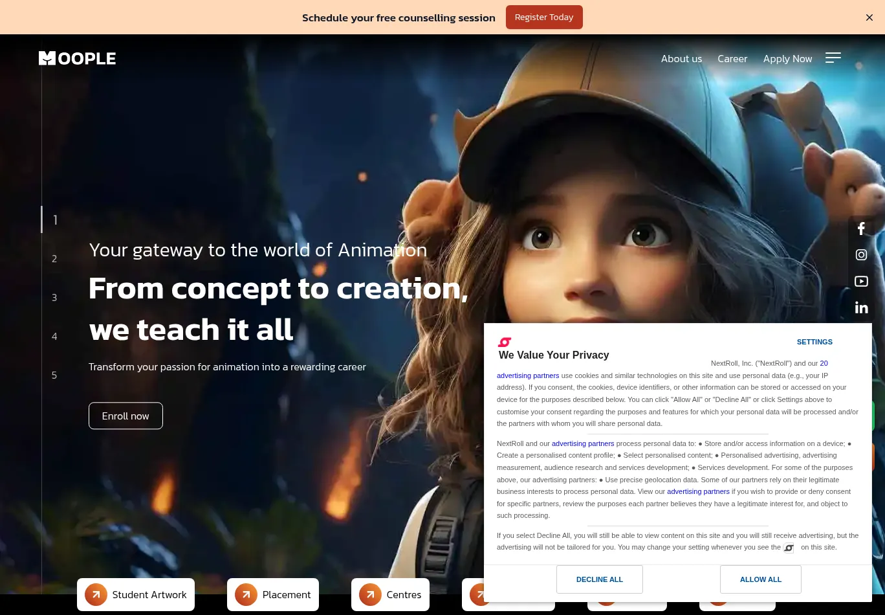Open privacy Settings link
The image size is (885, 615).
[814, 342]
